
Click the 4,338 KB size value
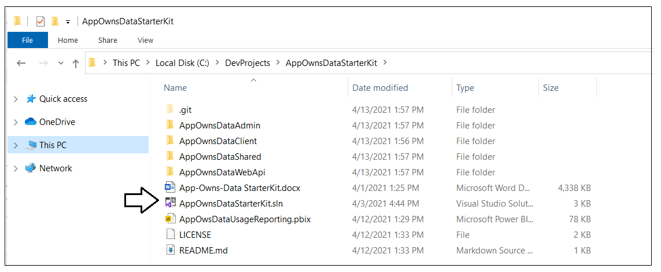coord(574,188)
